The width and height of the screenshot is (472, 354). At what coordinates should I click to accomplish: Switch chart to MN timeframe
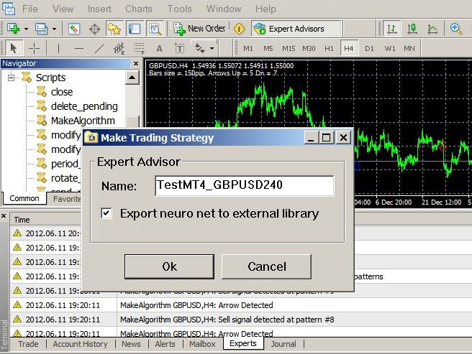409,48
